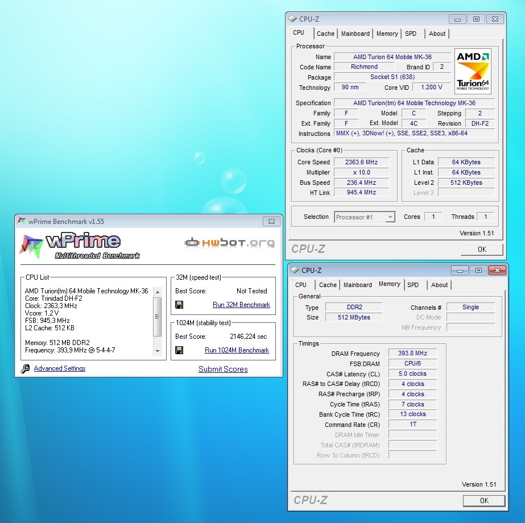
Task: Open Memory tab in top CPU-Z window
Action: coord(387,34)
